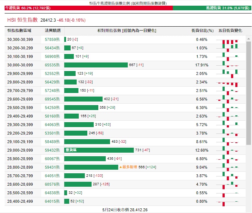Click the 566 [+124] contracts value

tap(147, 167)
